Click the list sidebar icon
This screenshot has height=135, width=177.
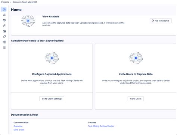tap(4, 47)
